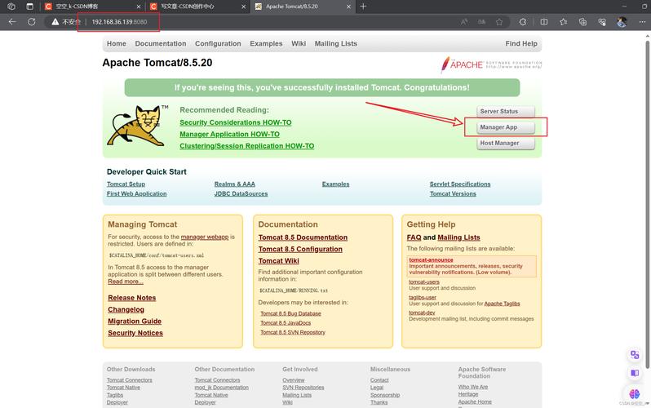The image size is (651, 408).
Task: Click the tab actions menu icon
Action: [x=30, y=7]
